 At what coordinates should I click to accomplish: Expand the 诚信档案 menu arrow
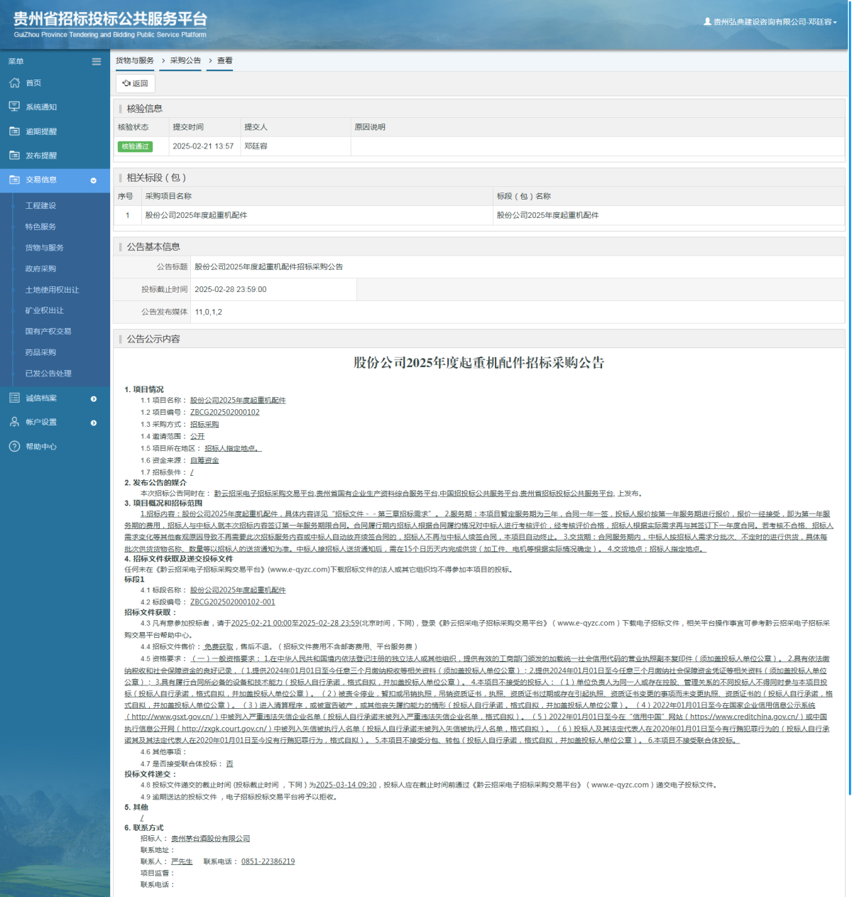coord(93,398)
